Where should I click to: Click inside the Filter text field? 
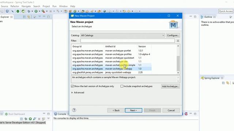click(128, 41)
